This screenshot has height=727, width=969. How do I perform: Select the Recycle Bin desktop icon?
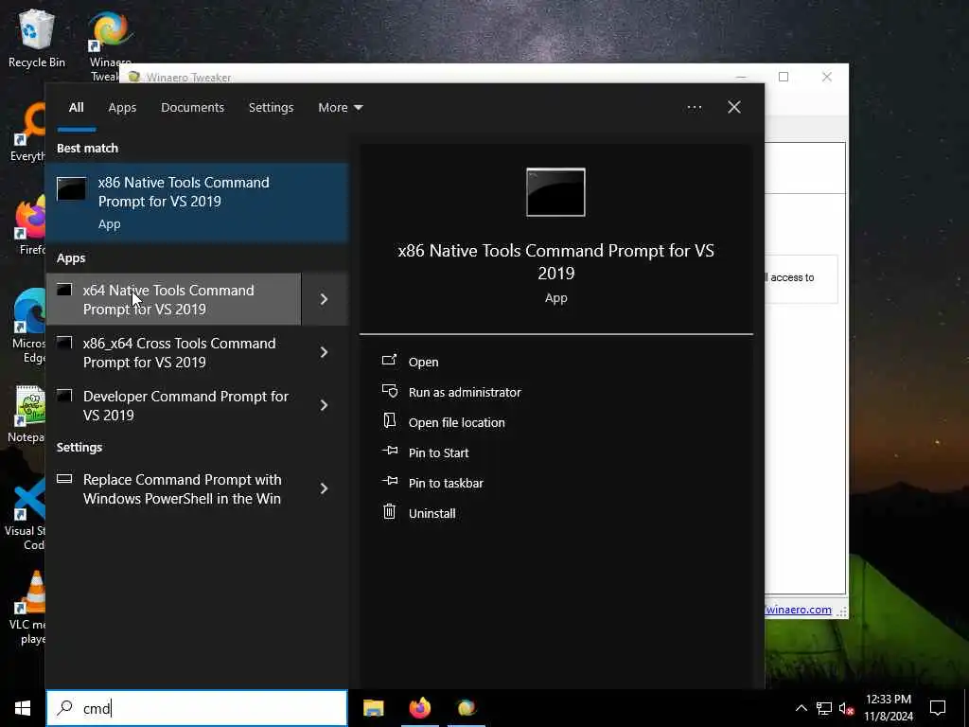37,38
